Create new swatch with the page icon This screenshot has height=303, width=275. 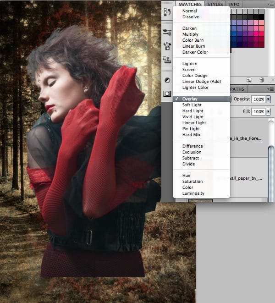pyautogui.click(x=249, y=80)
